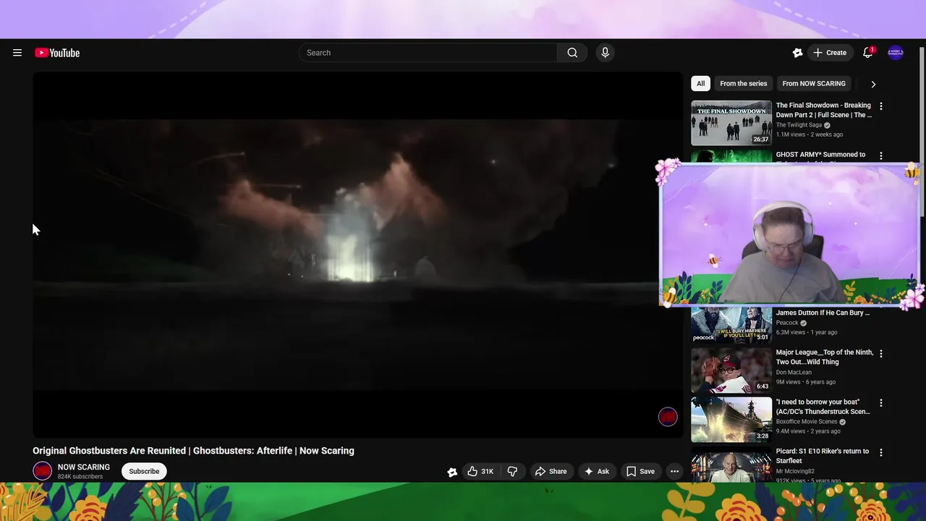Open Major League Top of the Ninth thumbnail
The image size is (926, 521).
pyautogui.click(x=731, y=370)
